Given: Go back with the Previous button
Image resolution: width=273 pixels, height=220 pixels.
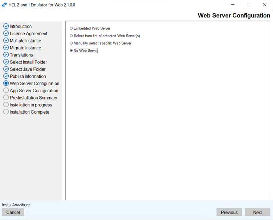Looking at the screenshot, I should coord(229,212).
